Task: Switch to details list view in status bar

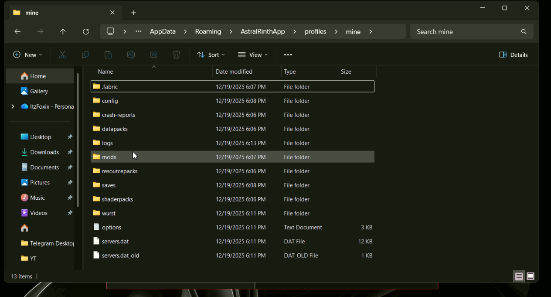Action: (x=519, y=276)
